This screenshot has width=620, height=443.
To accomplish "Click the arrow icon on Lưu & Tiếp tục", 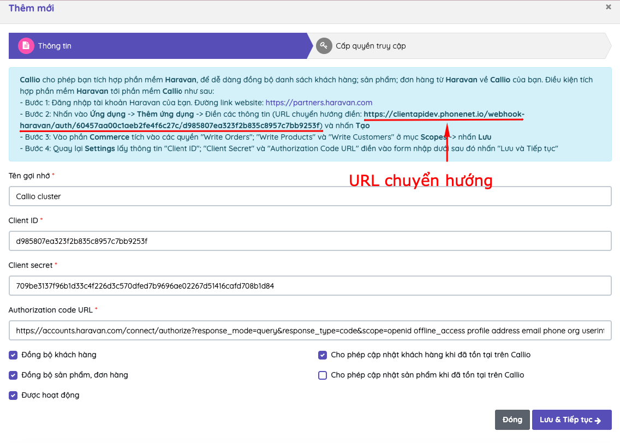I will [598, 420].
